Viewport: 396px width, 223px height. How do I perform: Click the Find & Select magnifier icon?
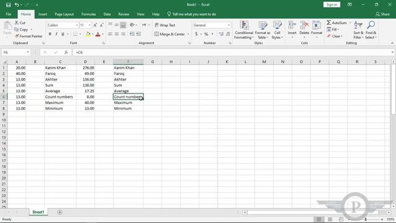click(x=371, y=25)
